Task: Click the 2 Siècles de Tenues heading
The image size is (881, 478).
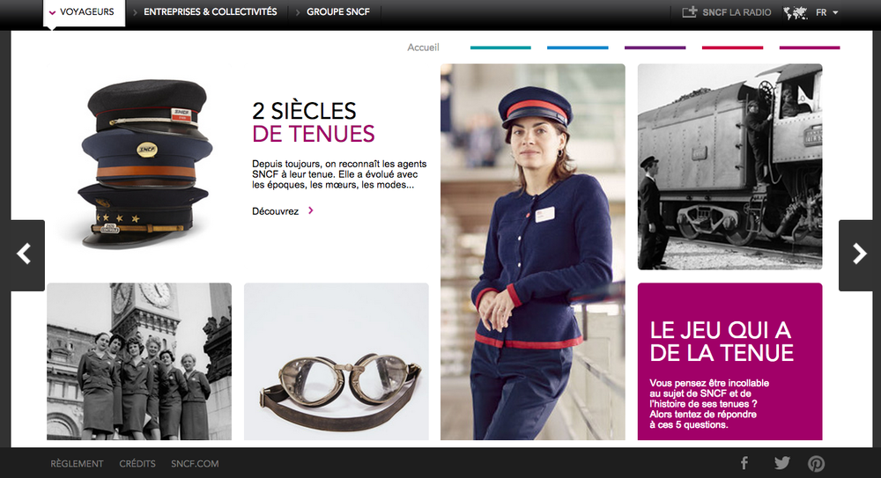Action: pyautogui.click(x=313, y=122)
